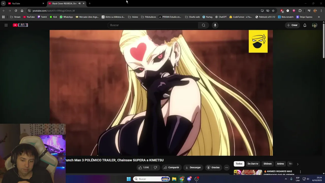
Task: Open Chrome three-dot menu
Action: (321, 11)
